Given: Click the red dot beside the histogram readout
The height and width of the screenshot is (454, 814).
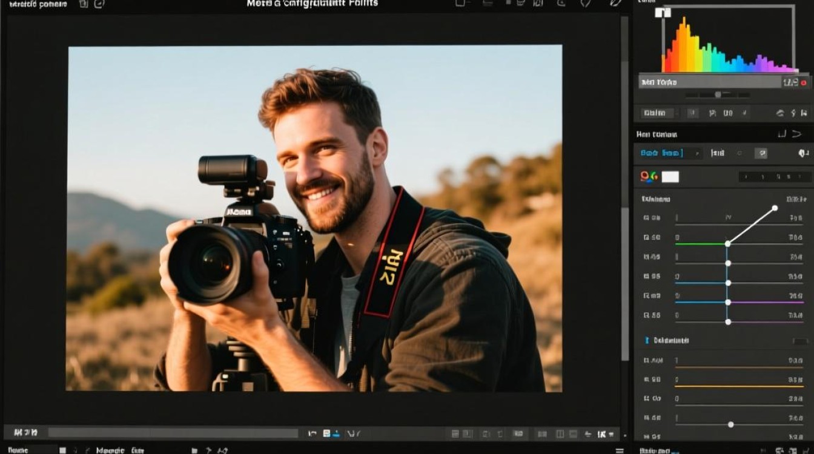Looking at the screenshot, I should pos(804,83).
